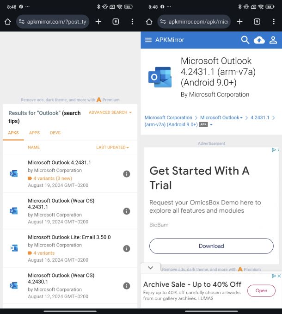The image size is (282, 314).
Task: Click the cloud upload icon in APKMirror header
Action: [259, 40]
